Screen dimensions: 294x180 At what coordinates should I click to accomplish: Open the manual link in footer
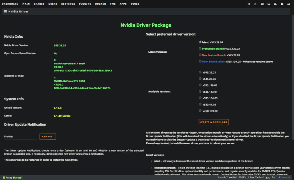coord(286,177)
